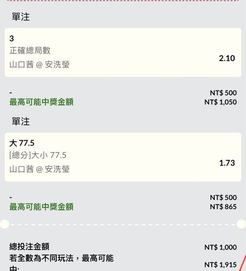This screenshot has width=246, height=271.
Task: Click the first 最高可能中獎金額 label
Action: pyautogui.click(x=41, y=102)
